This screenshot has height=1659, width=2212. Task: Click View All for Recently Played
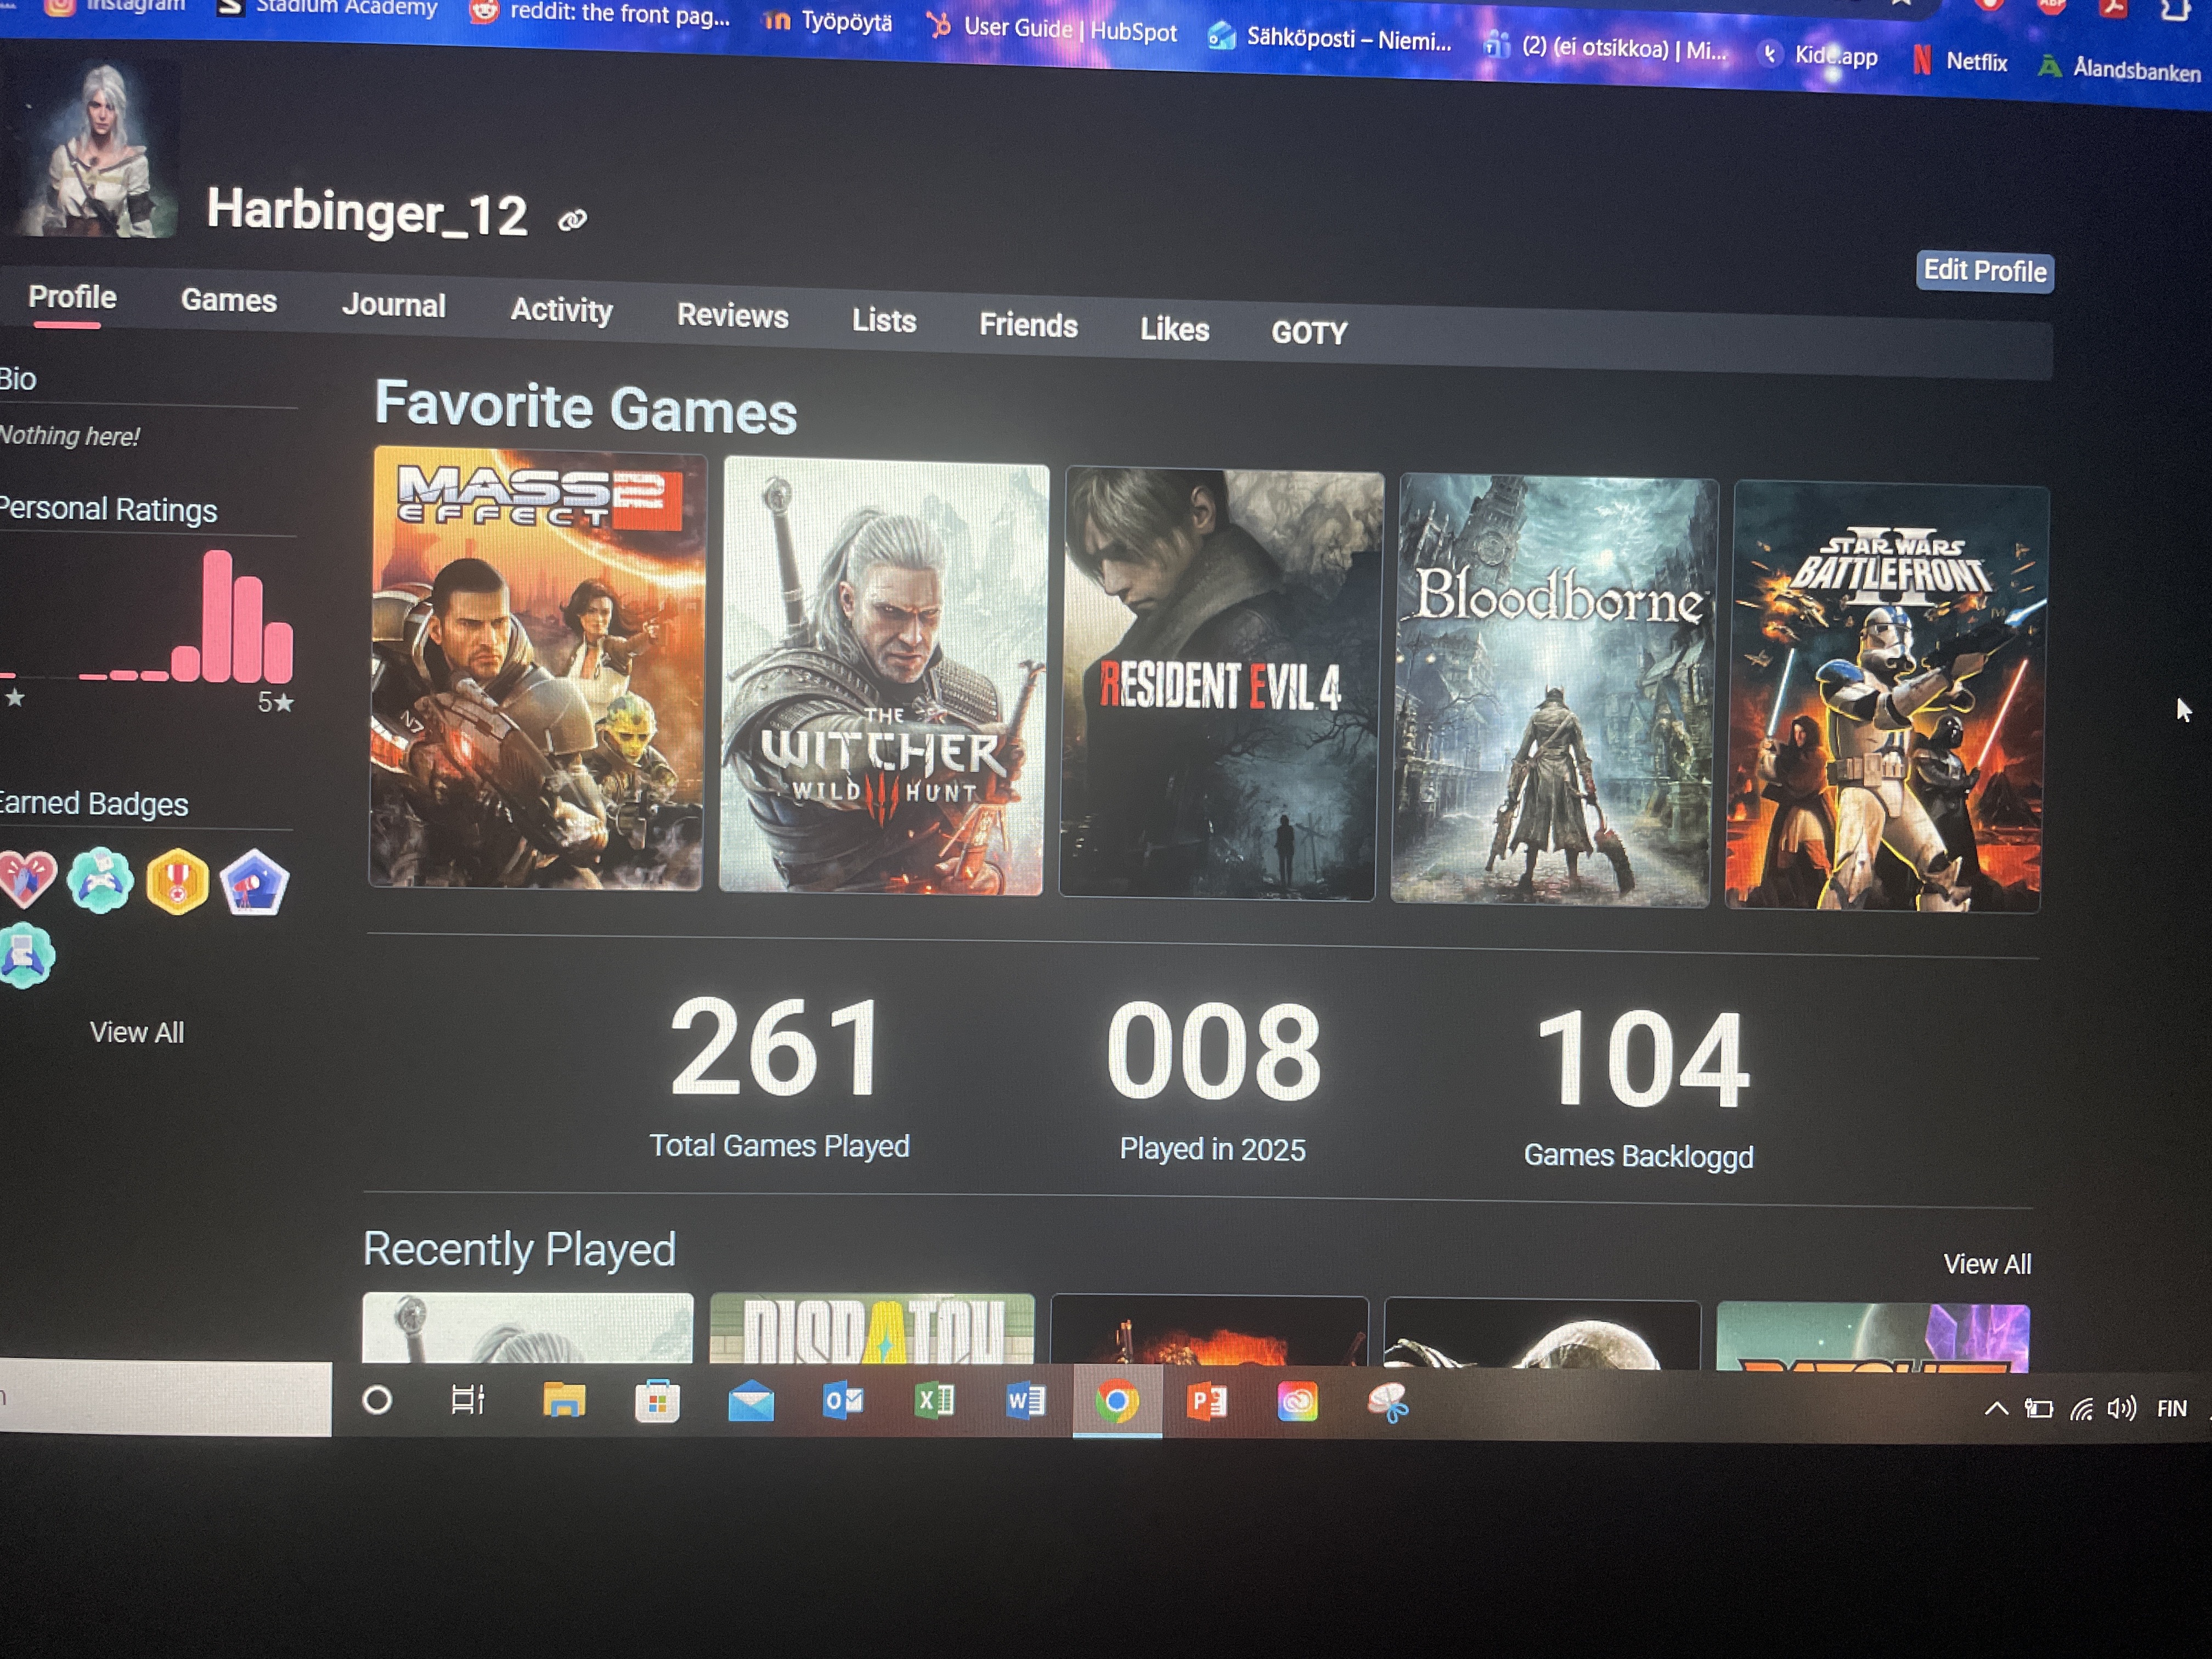click(x=1987, y=1264)
